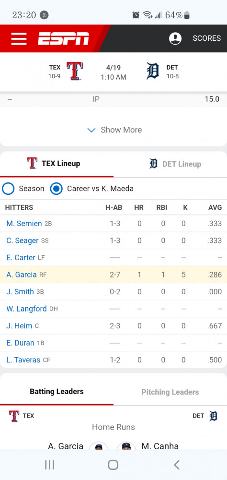Viewport: 227px width, 480px height.
Task: Open the ESPN hamburger menu
Action: [x=19, y=38]
